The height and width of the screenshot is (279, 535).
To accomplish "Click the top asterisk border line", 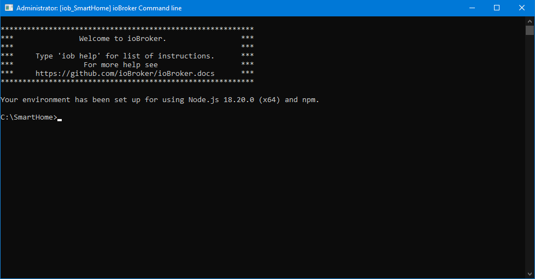I will click(x=127, y=28).
